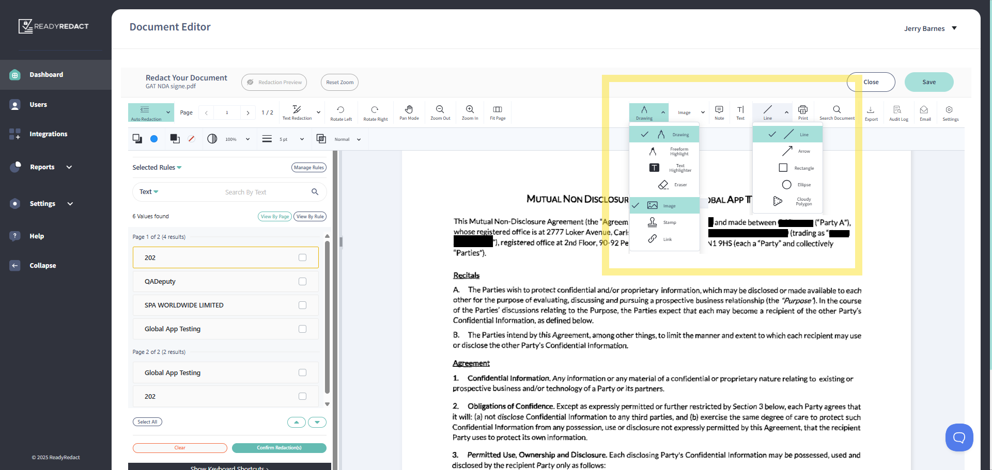The image size is (992, 470).
Task: Click the line thickness icon
Action: click(x=267, y=139)
